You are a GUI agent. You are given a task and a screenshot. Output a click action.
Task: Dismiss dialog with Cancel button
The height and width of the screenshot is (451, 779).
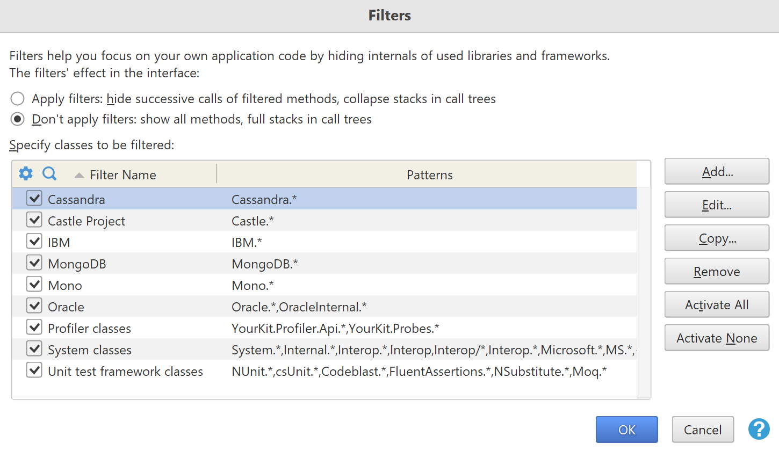(x=703, y=430)
